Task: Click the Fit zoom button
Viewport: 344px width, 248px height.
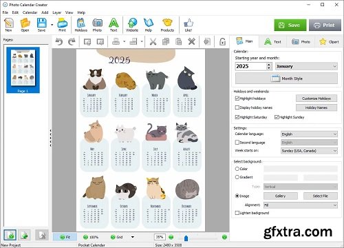Action: (x=65, y=237)
